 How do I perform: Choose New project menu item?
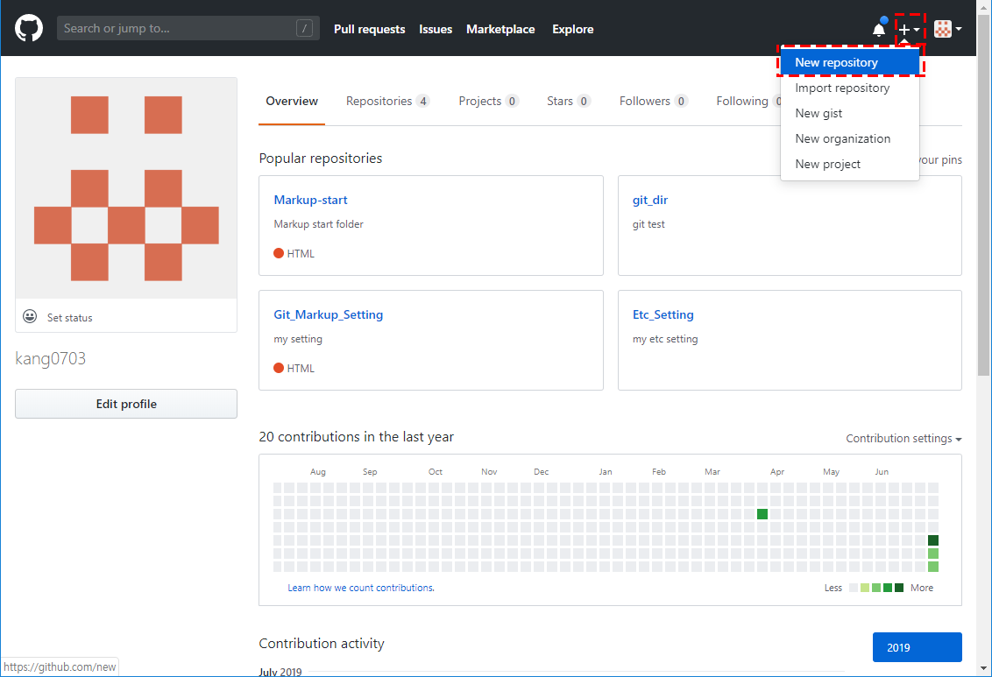[x=850, y=164]
